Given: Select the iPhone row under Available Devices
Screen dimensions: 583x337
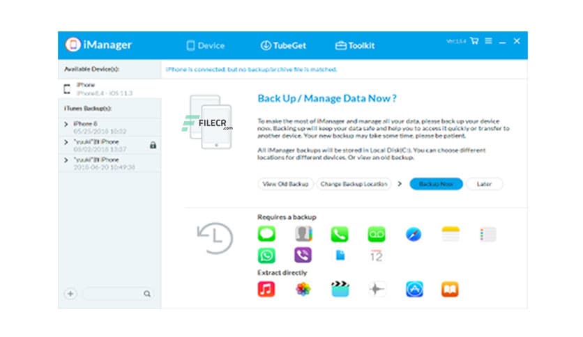Looking at the screenshot, I should point(109,88).
